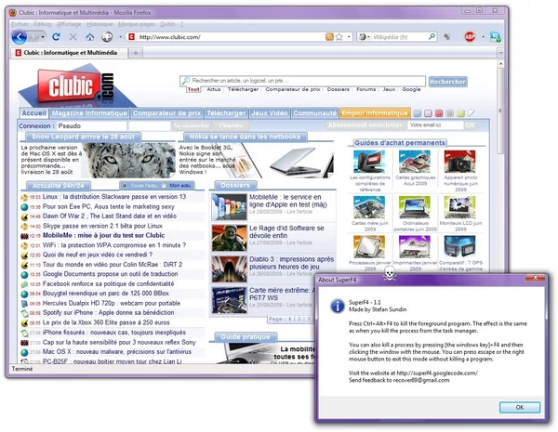Click the camera icon beside Cap sur la haute sensibilité

24,343
